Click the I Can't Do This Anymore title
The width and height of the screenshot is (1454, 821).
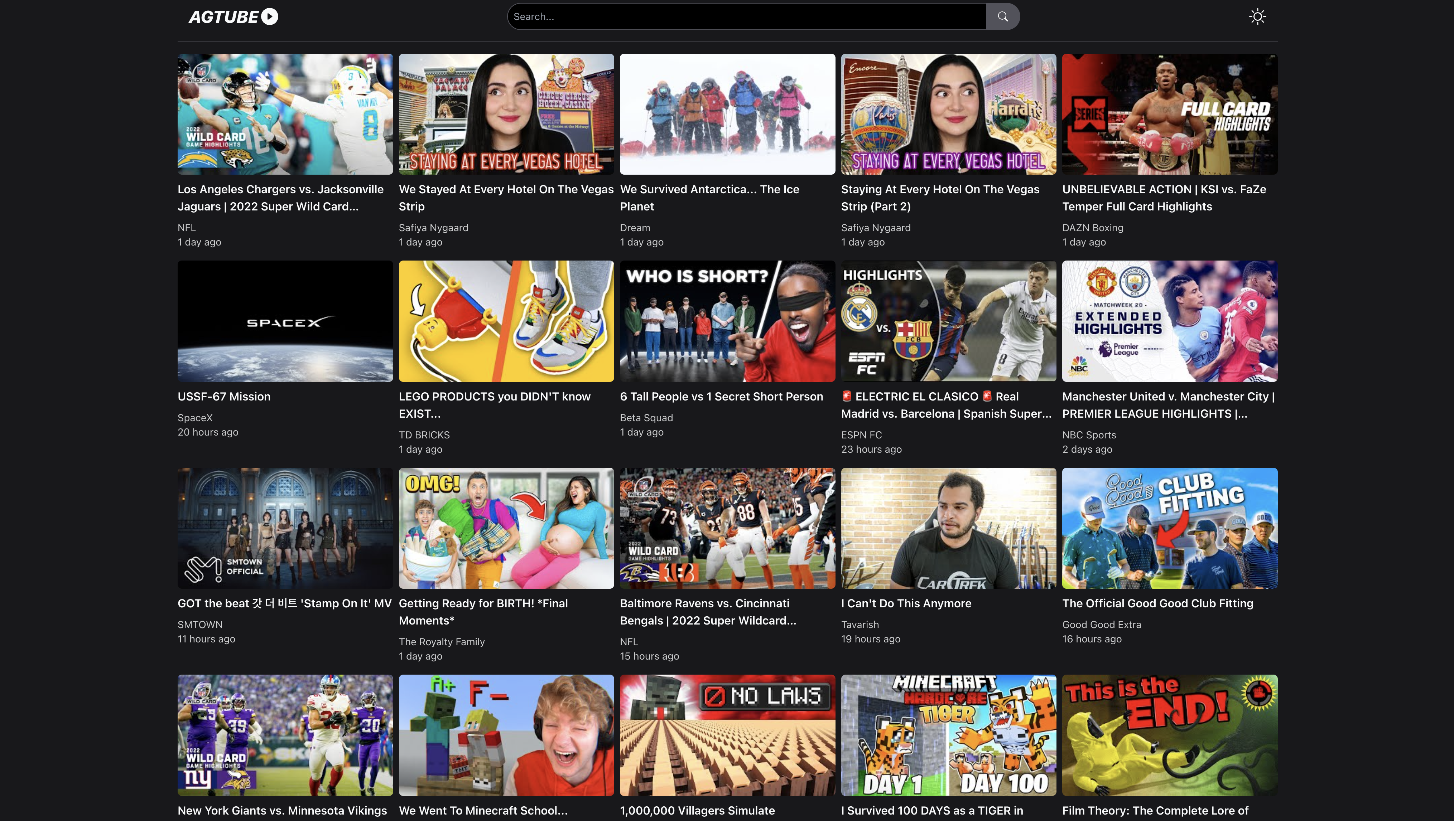(906, 603)
